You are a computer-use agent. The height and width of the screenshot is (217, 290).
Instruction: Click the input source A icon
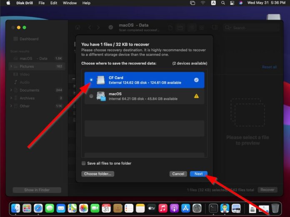point(213,3)
